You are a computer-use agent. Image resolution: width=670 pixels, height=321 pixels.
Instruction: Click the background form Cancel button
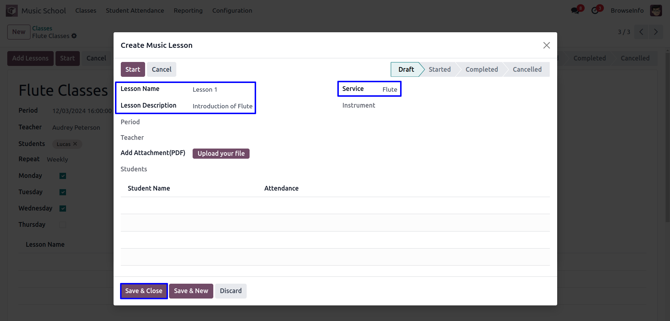[96, 58]
